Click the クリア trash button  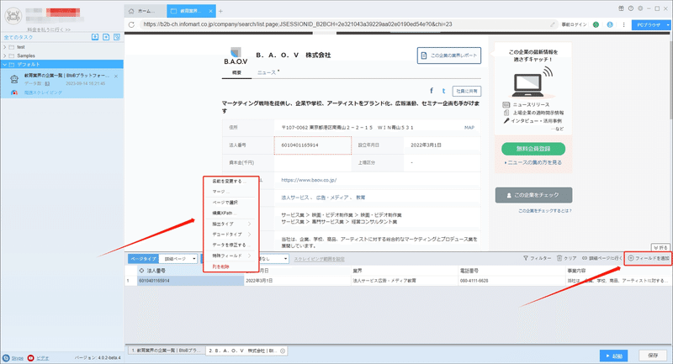566,258
